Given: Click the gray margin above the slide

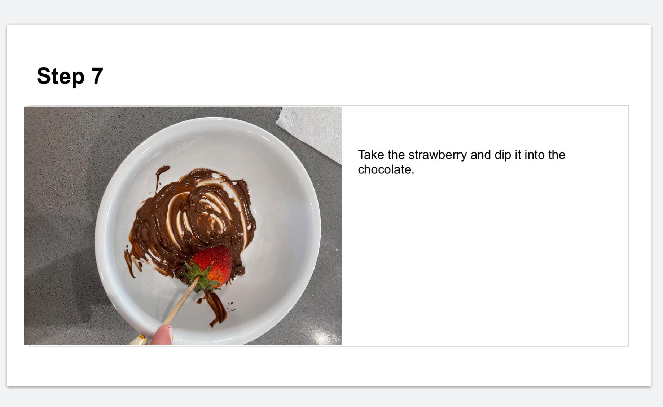Looking at the screenshot, I should click(331, 12).
